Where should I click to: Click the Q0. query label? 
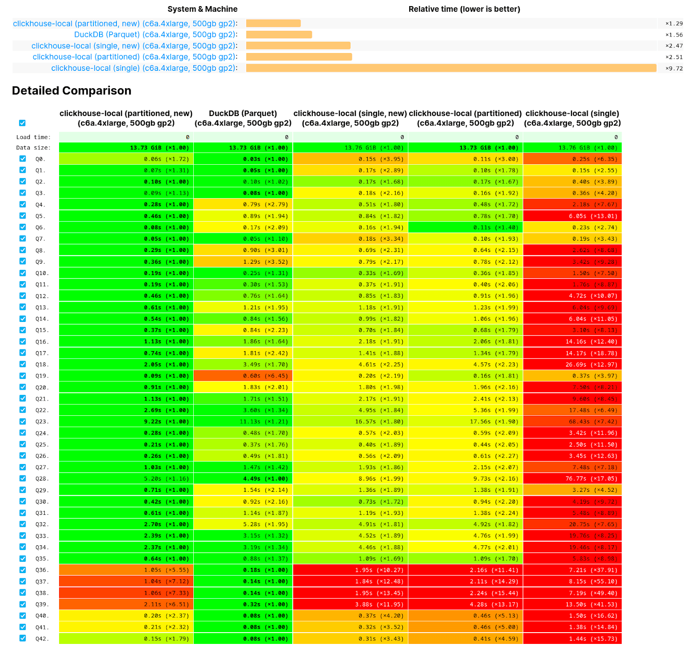(40, 159)
